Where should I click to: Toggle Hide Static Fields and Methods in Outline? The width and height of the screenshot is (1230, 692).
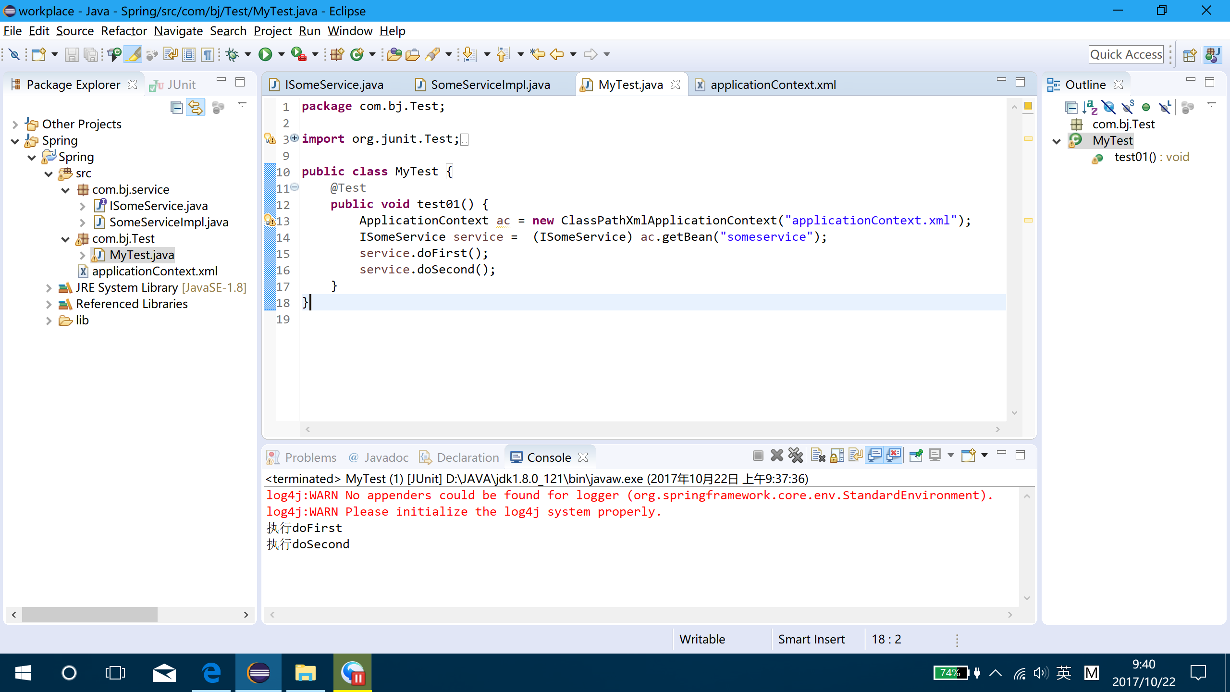pyautogui.click(x=1128, y=107)
